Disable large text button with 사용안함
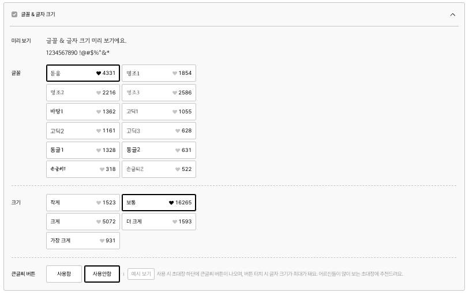 [x=102, y=274]
